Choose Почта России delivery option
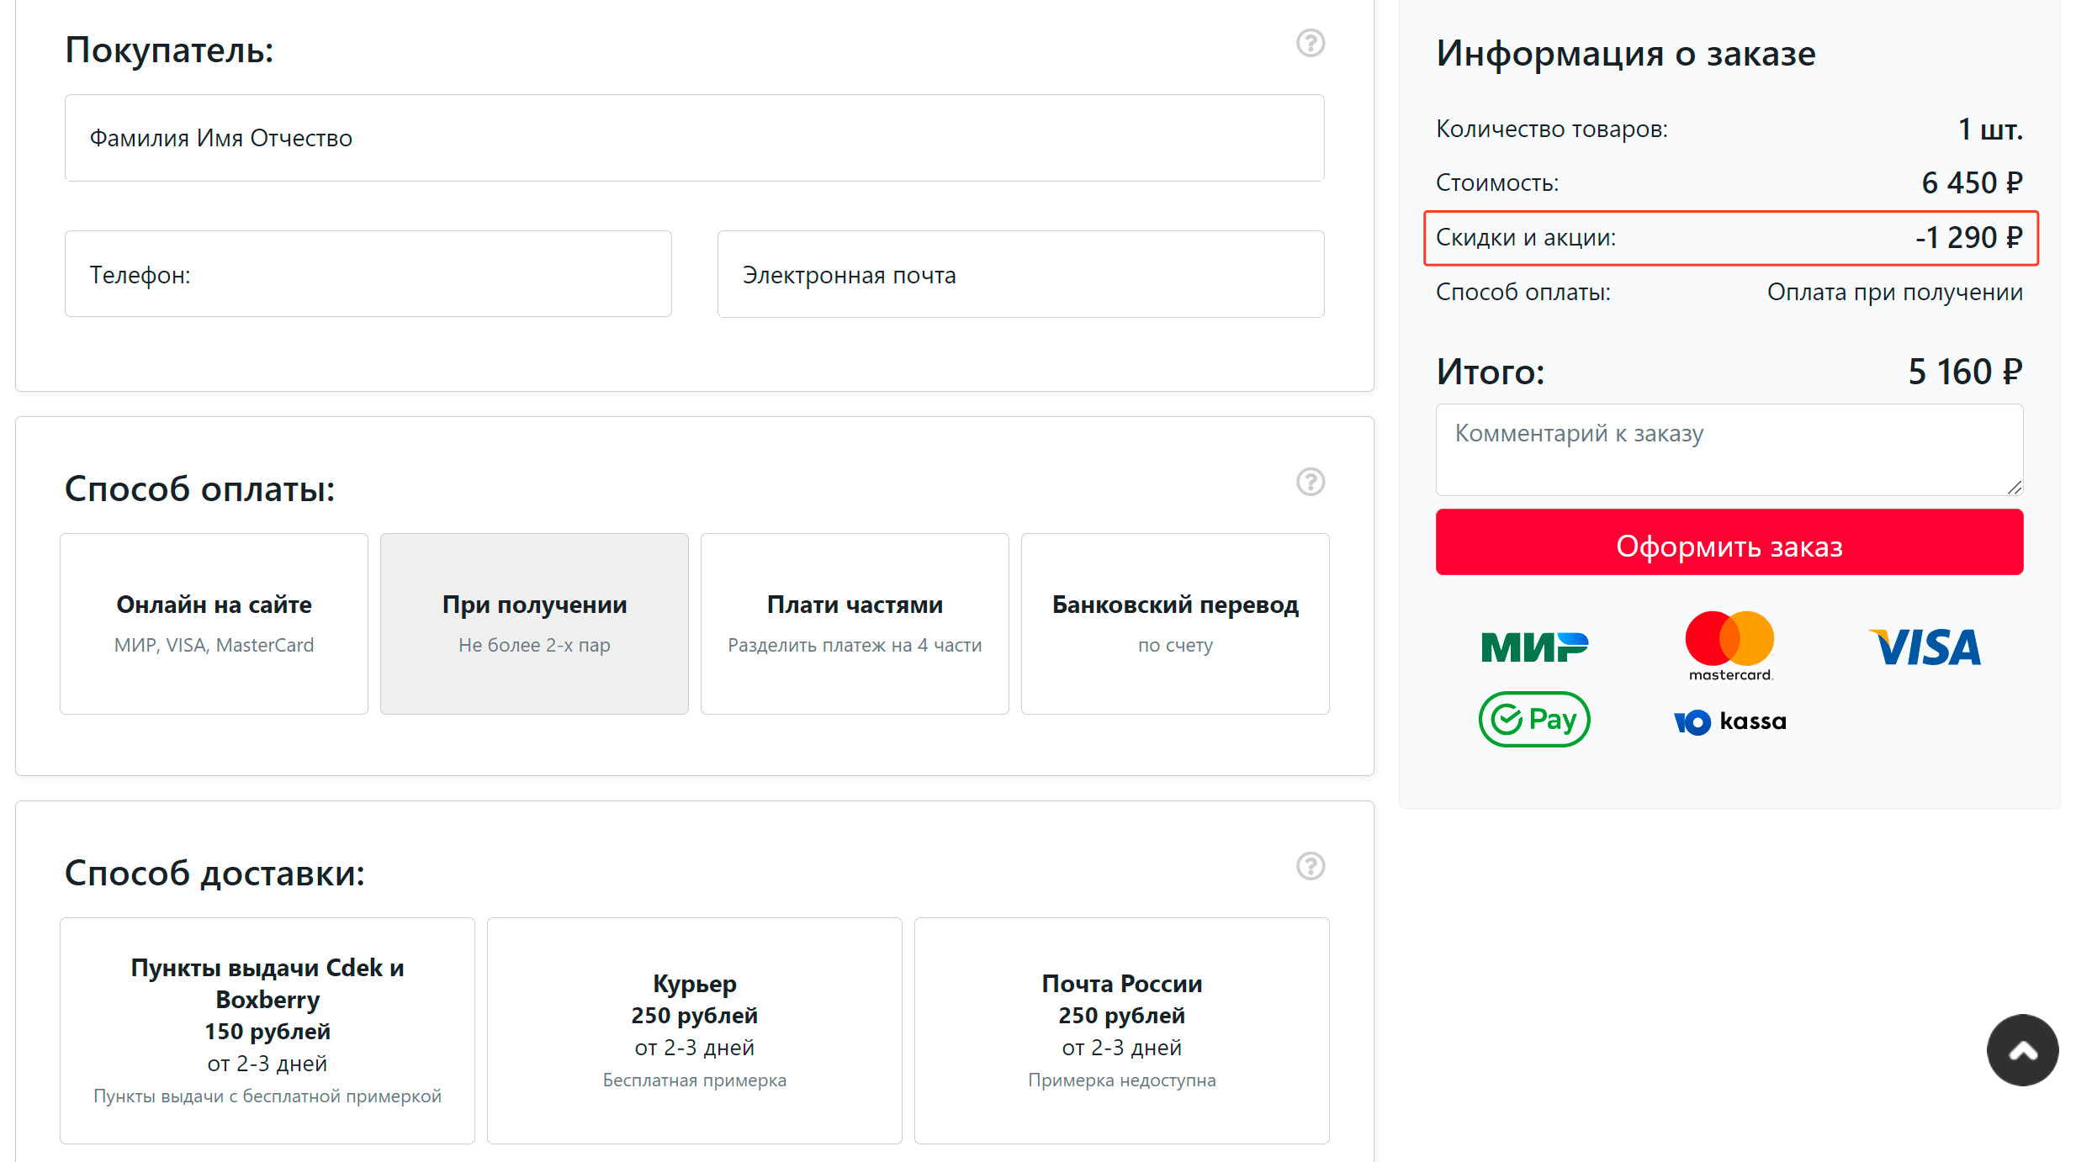 coord(1122,1031)
